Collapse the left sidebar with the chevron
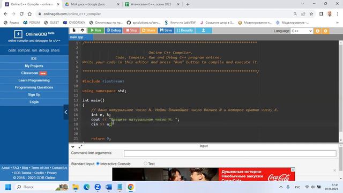The width and height of the screenshot is (343, 193). pos(66,112)
